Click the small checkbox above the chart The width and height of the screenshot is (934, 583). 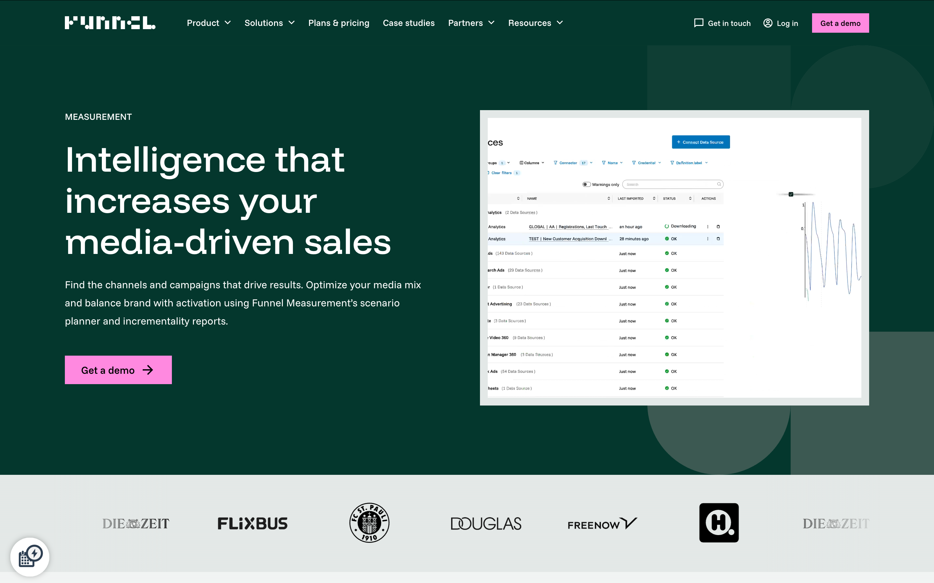click(x=791, y=194)
